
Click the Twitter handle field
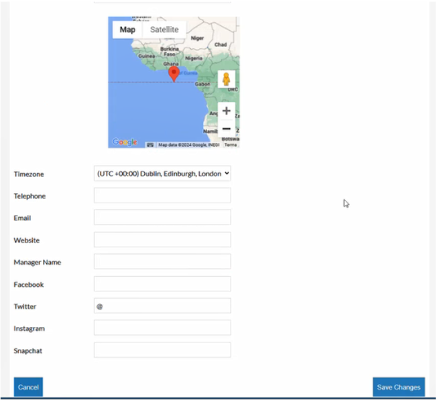[162, 306]
